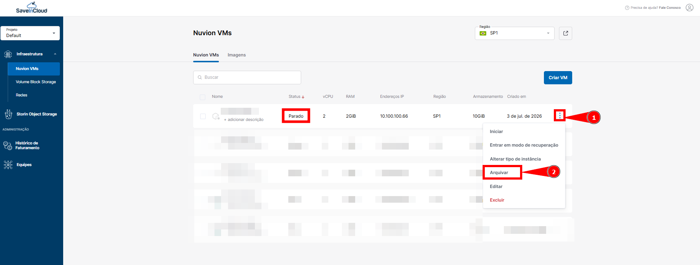
Task: Click the Parado status cell
Action: 296,116
